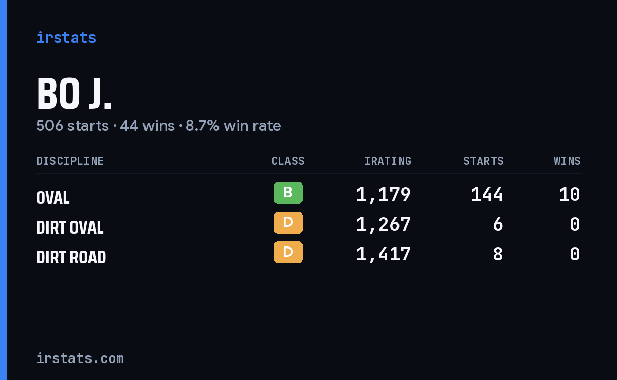Select the DIRT ROAD discipline row
This screenshot has width=617, height=380.
pos(308,255)
